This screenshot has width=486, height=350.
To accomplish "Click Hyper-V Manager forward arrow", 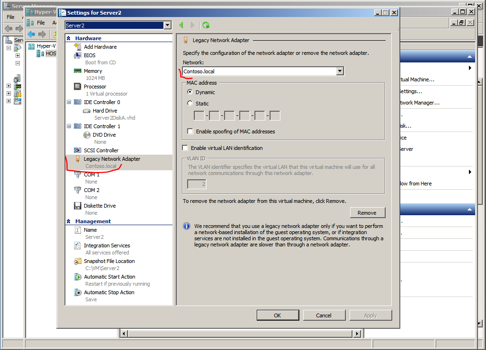I will 43,34.
